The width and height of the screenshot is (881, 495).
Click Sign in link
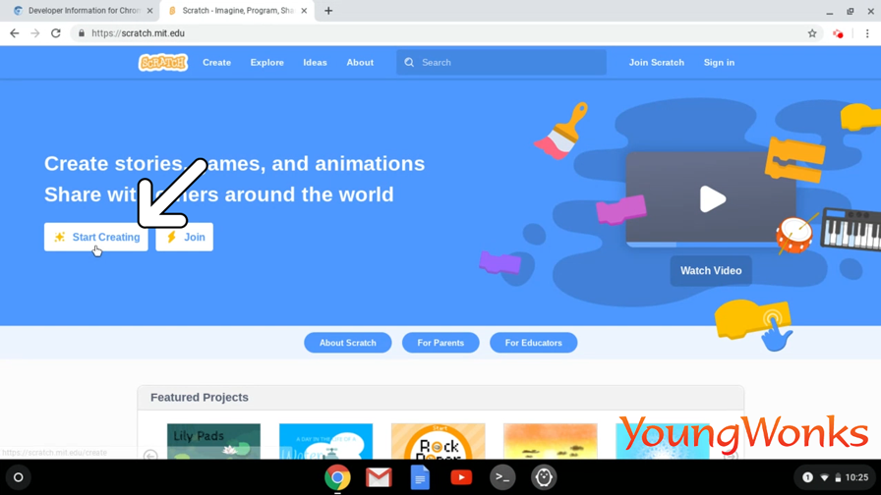(719, 62)
